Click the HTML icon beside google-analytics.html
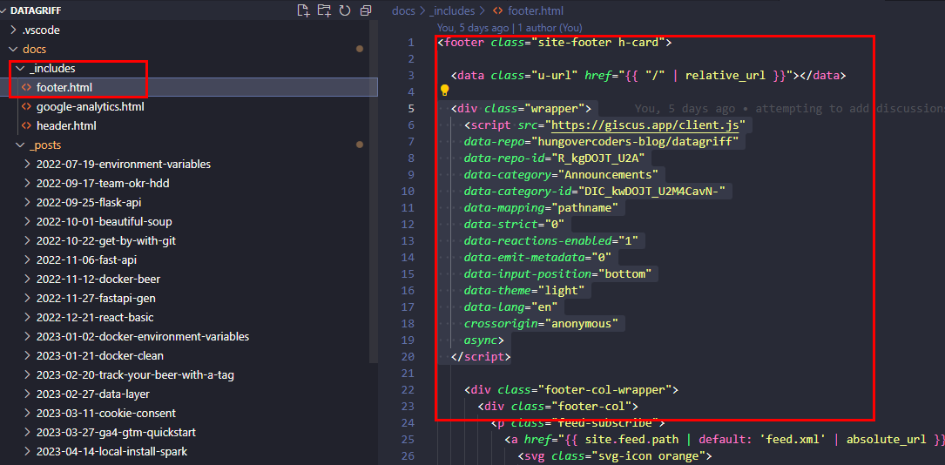945x465 pixels. 26,106
